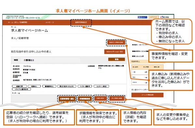195x128 pixels.
Task: Click 地方自治体、民間人材ビジネス共に可 text
Action: 37,80
